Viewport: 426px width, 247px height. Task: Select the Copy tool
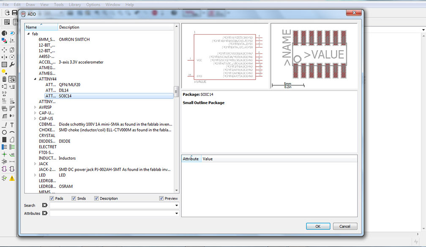coord(12,50)
